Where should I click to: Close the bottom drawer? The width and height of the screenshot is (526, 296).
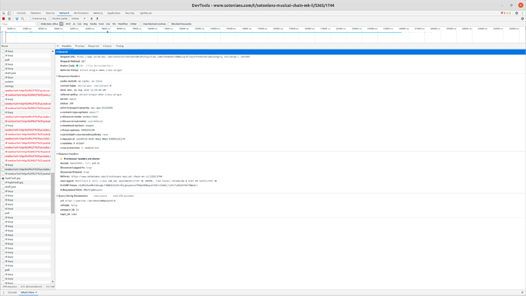[x=522, y=293]
